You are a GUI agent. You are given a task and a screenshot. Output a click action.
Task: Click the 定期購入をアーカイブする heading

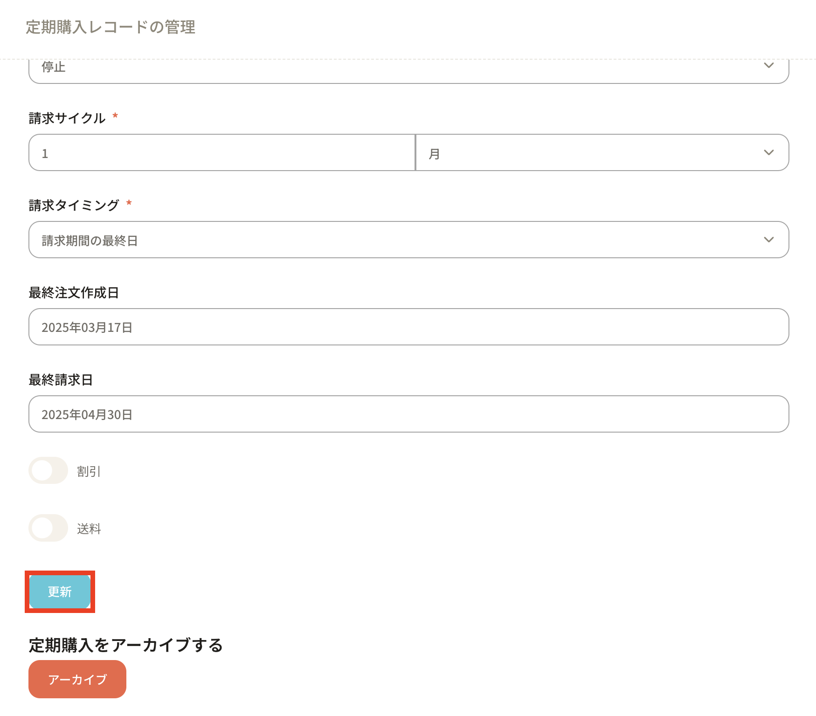pyautogui.click(x=126, y=645)
